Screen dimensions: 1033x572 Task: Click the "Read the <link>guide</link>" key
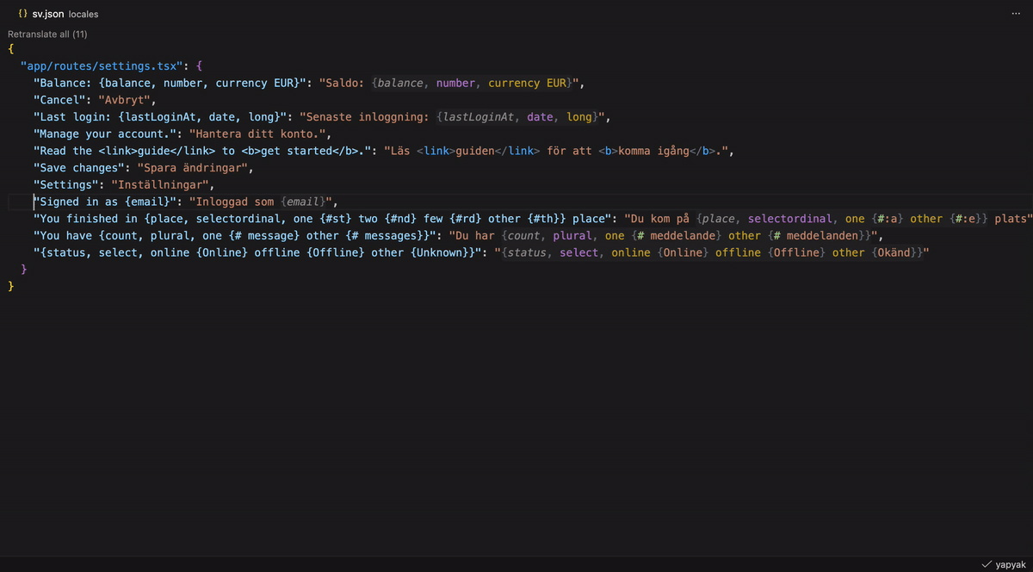[x=202, y=151]
